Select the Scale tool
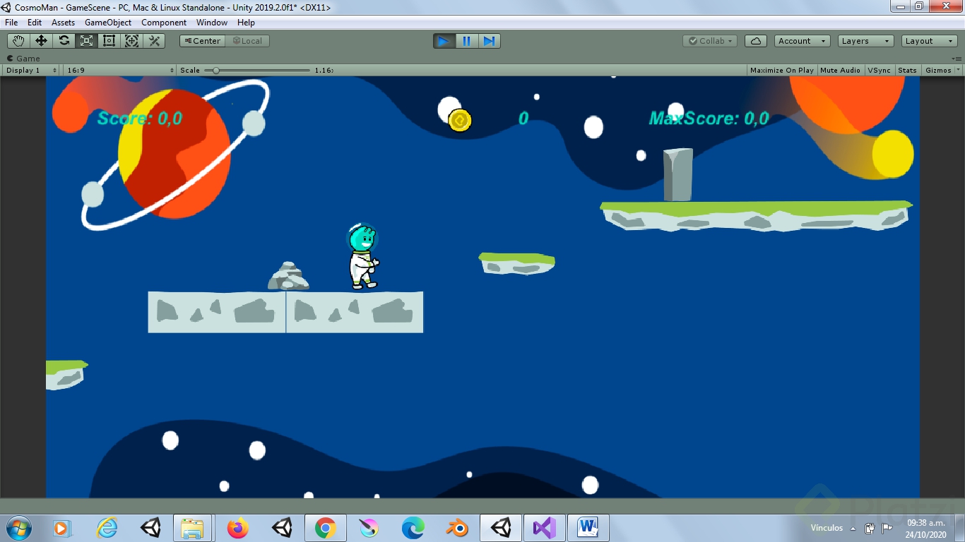Viewport: 965px width, 542px height. pyautogui.click(x=86, y=41)
